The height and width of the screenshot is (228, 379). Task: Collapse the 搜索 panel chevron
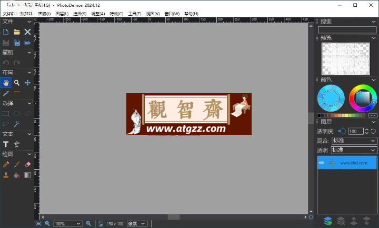[x=374, y=21]
